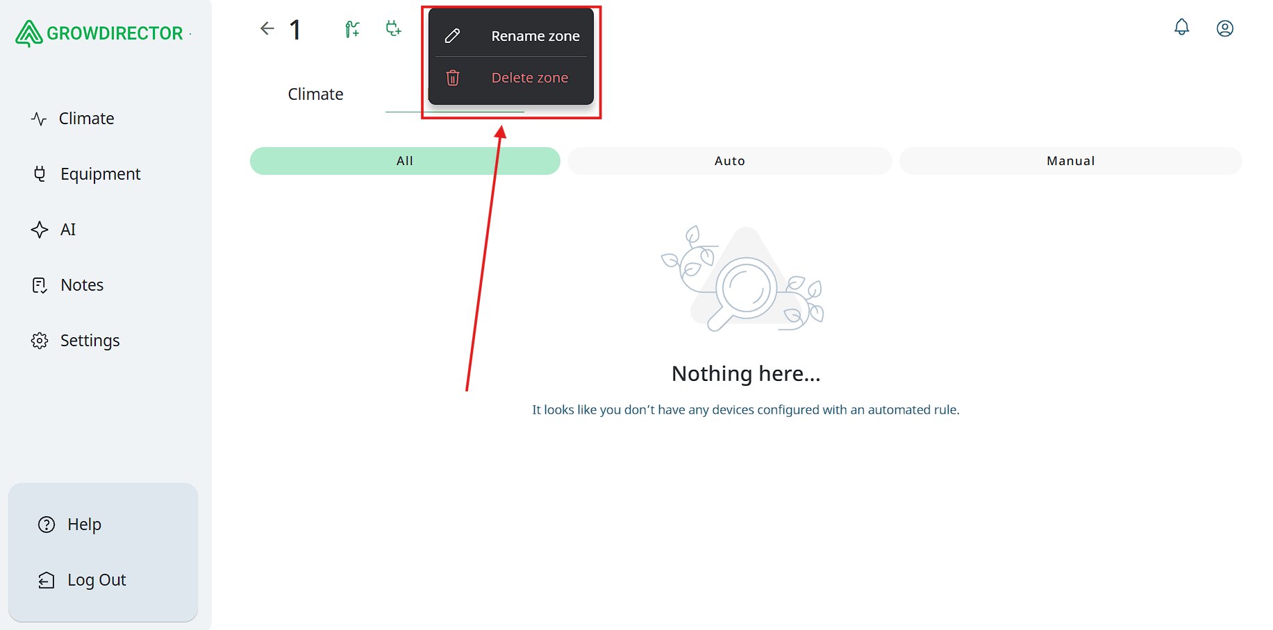This screenshot has height=630, width=1273.
Task: Go back using the left arrow
Action: click(267, 28)
